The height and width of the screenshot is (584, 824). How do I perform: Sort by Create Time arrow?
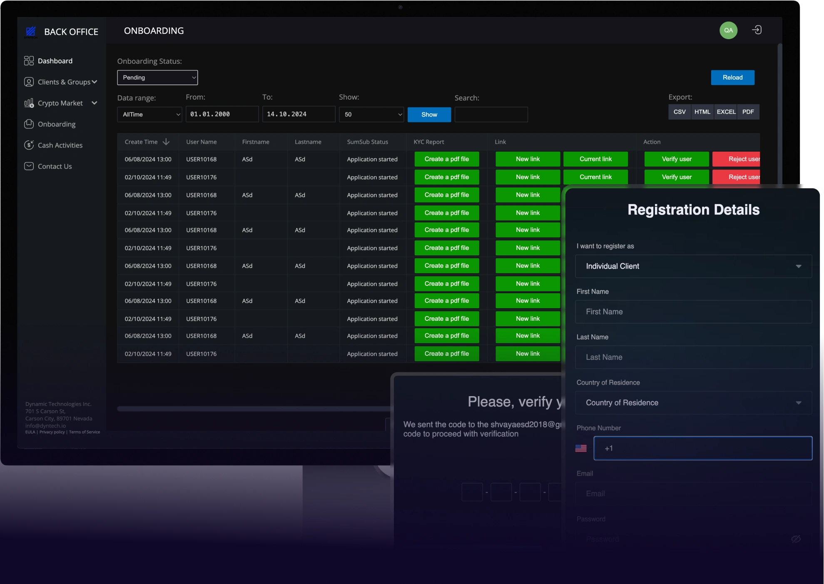[x=166, y=142]
